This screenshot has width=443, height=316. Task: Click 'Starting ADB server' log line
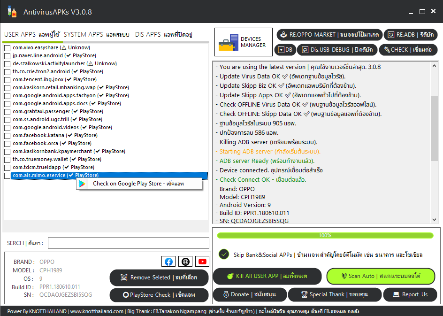click(x=268, y=152)
